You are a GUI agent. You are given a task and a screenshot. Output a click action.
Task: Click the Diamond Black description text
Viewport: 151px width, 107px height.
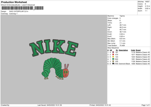click(124, 64)
